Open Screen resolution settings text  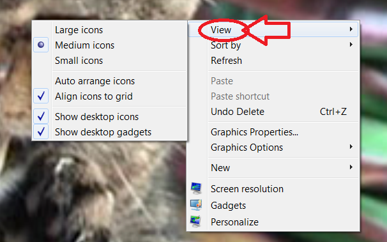[247, 189]
